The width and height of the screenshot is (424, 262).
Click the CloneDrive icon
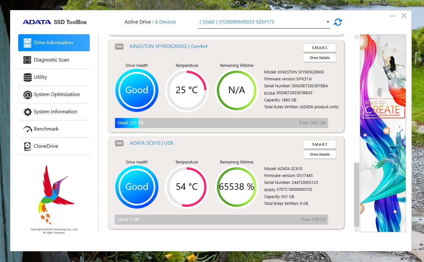[x=28, y=146]
